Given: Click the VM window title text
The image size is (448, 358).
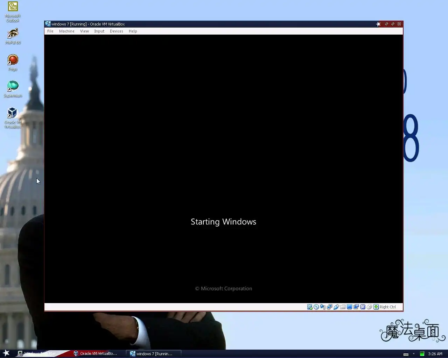Looking at the screenshot, I should [88, 24].
